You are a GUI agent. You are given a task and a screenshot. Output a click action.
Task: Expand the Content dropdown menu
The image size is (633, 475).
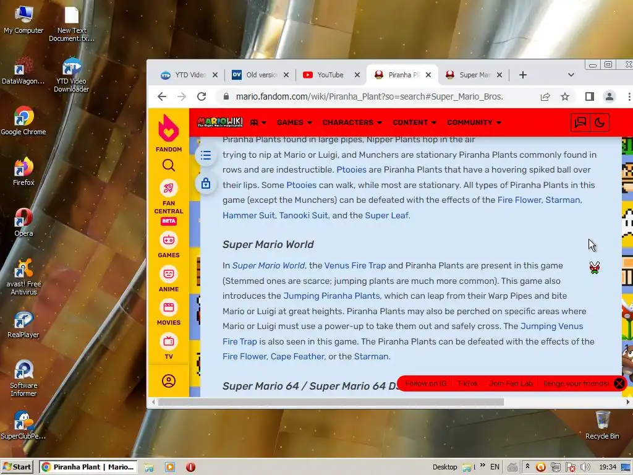coord(414,122)
